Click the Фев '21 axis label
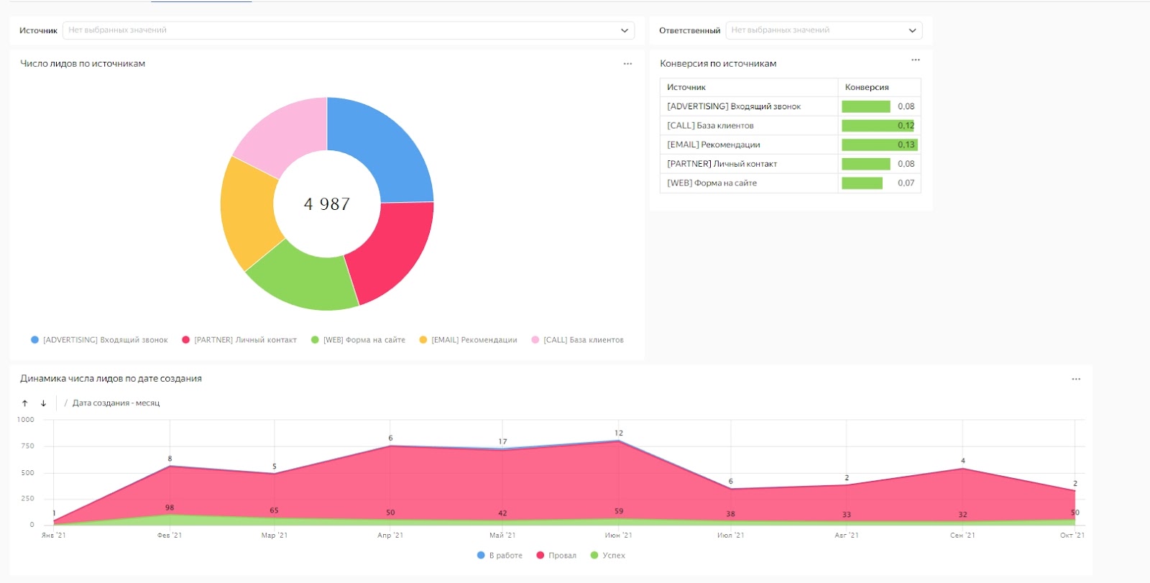This screenshot has height=583, width=1150. [170, 536]
